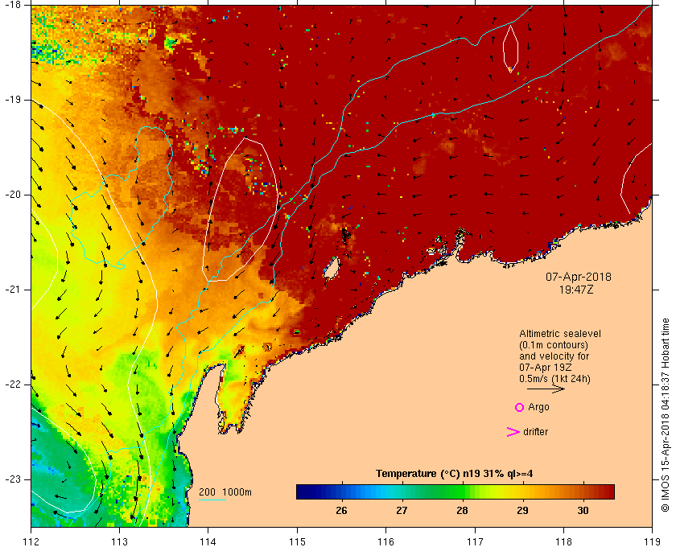Click the latitude label -22

pyautogui.click(x=12, y=384)
